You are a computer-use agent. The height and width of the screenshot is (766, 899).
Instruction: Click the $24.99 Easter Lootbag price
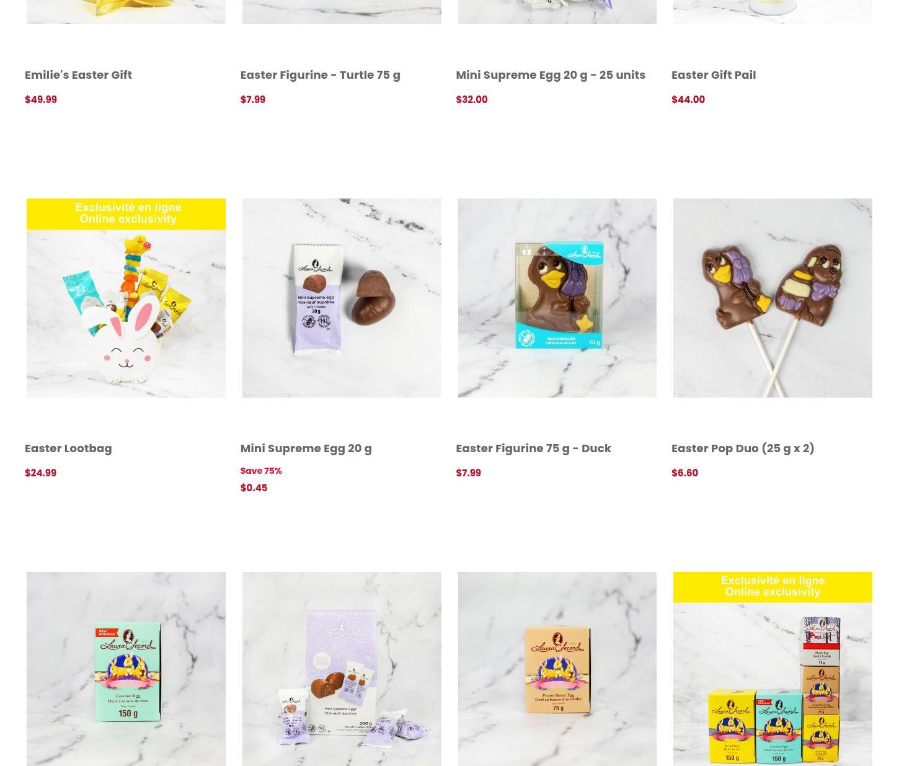40,473
